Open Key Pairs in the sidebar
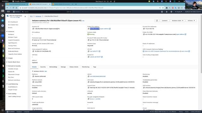The height and width of the screenshot is (113, 202). (11, 77)
